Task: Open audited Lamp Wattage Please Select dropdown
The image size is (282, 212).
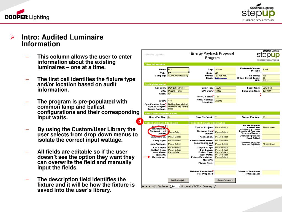Action: click(x=178, y=144)
